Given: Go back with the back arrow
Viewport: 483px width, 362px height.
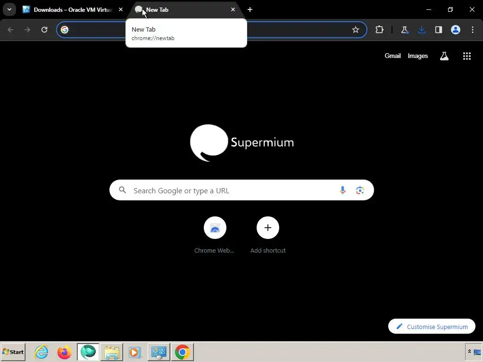Looking at the screenshot, I should tap(10, 30).
